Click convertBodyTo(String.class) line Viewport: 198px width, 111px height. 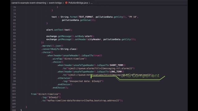tap(59, 49)
